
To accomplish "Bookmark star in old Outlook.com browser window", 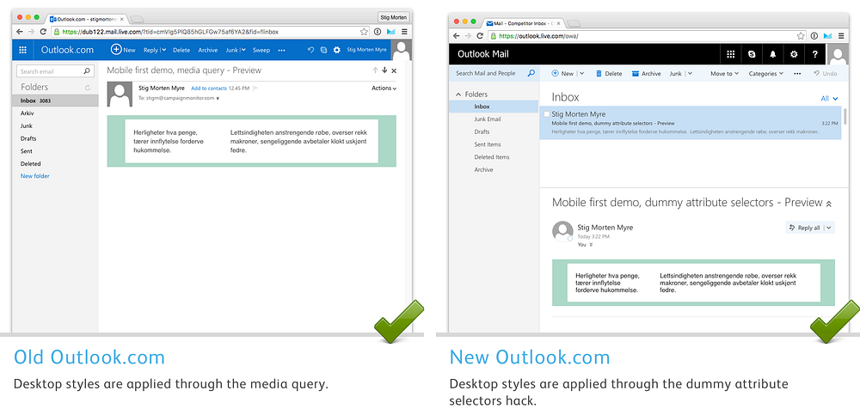I will (x=364, y=32).
